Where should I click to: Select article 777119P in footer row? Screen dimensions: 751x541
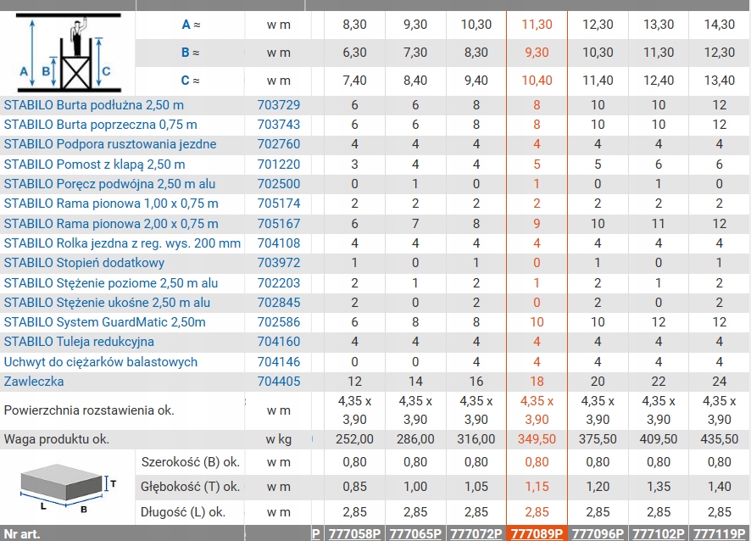(x=720, y=534)
